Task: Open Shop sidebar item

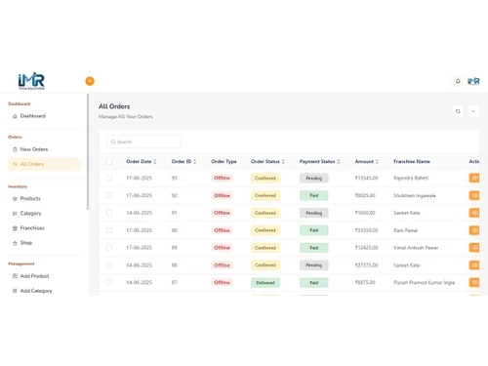Action: [26, 243]
